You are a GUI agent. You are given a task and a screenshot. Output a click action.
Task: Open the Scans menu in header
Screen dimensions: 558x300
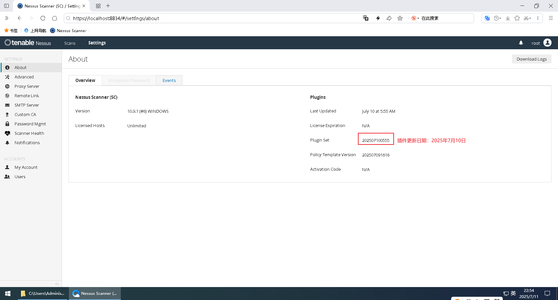70,43
